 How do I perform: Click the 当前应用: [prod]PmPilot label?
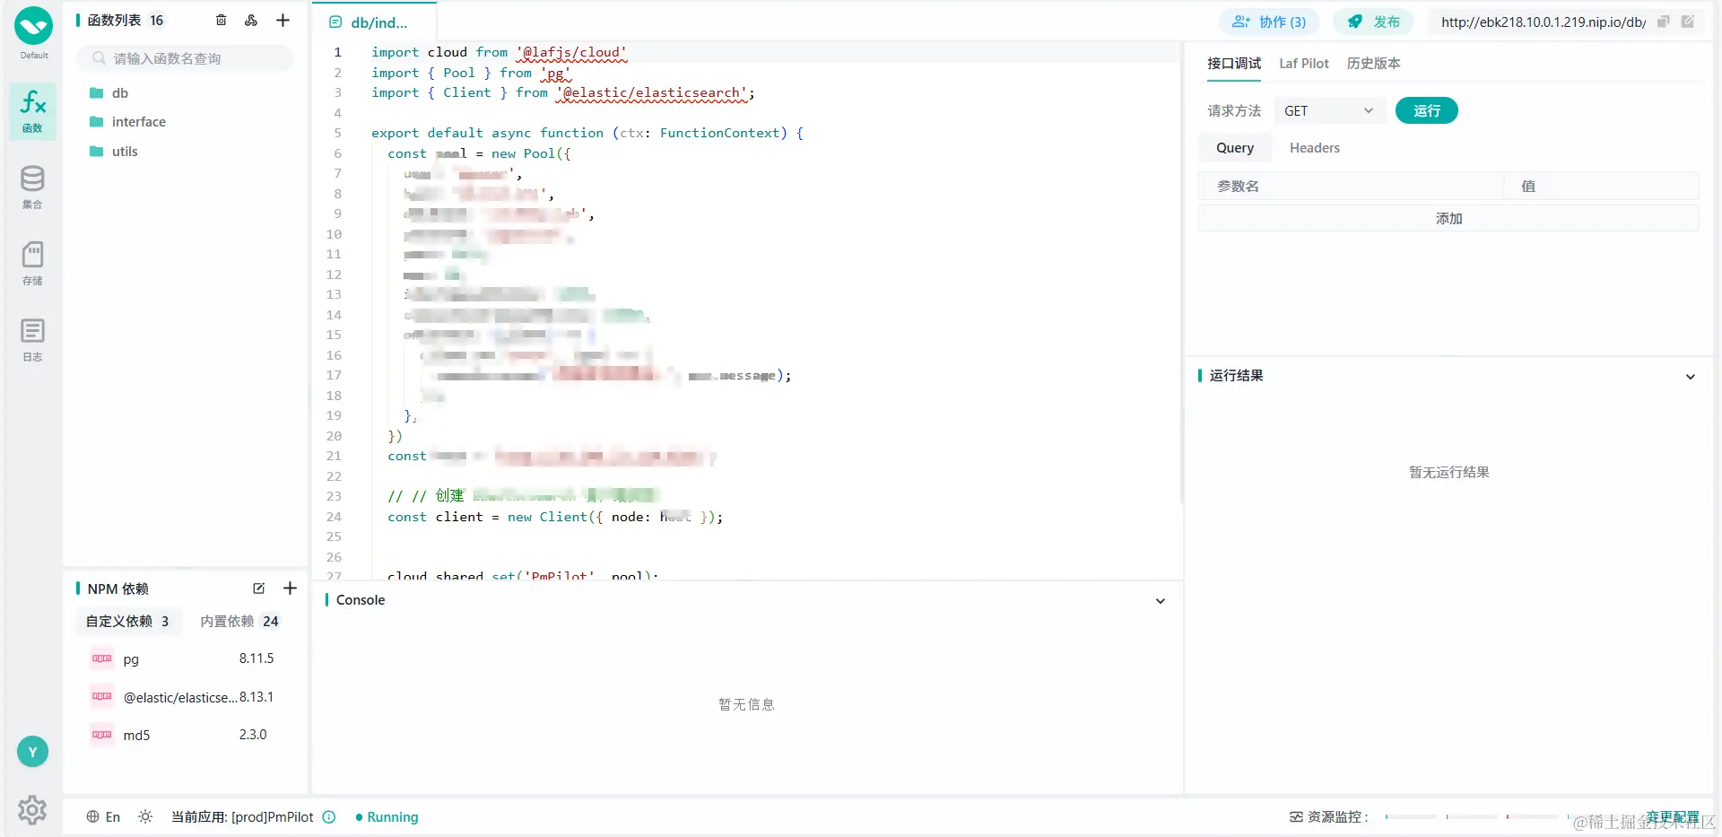[242, 817]
